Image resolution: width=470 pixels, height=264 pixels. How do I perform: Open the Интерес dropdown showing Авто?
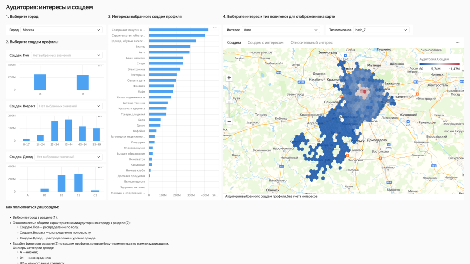(281, 30)
